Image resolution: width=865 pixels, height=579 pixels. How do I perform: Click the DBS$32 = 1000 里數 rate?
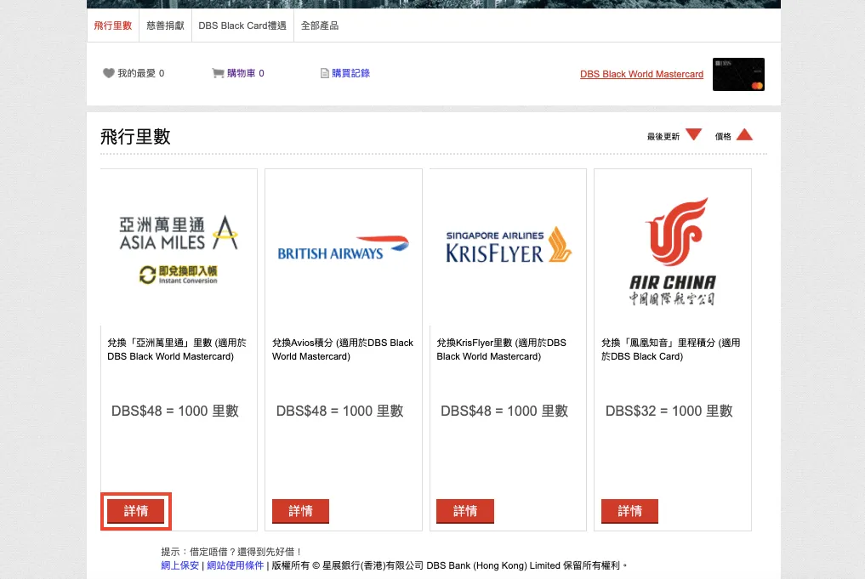669,411
